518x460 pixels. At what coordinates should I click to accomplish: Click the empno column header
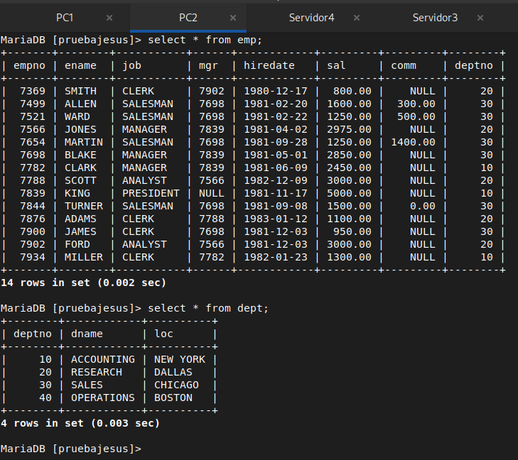point(29,66)
